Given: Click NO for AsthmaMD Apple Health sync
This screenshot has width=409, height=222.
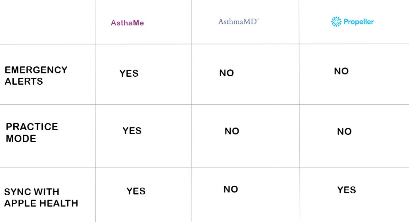Looking at the screenshot, I should [231, 189].
